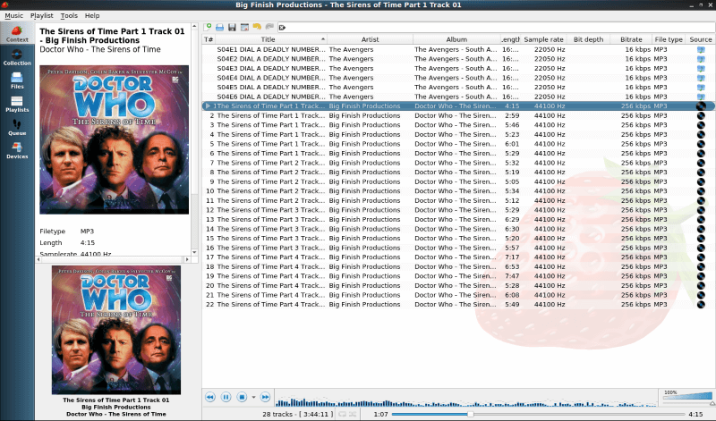Click the save playlist floppy icon
The width and height of the screenshot is (716, 421).
coord(232,28)
